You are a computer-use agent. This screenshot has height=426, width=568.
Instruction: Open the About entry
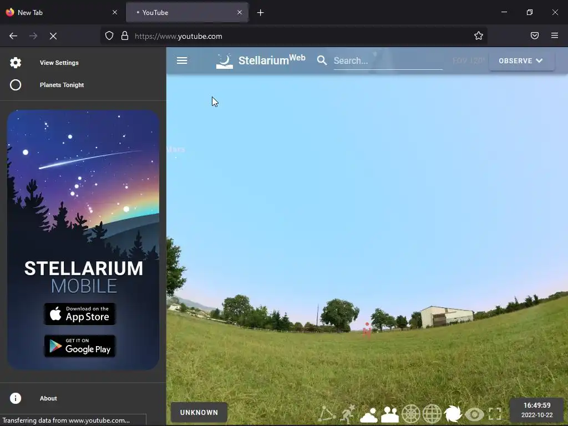click(83, 398)
